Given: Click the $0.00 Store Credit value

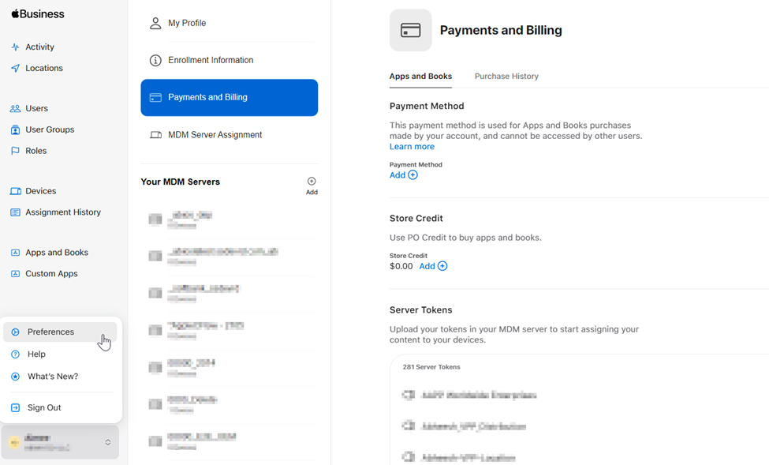Looking at the screenshot, I should [x=401, y=266].
